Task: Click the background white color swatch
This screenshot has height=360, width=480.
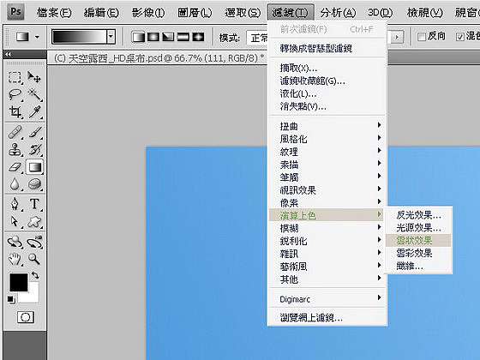Action: pyautogui.click(x=33, y=297)
